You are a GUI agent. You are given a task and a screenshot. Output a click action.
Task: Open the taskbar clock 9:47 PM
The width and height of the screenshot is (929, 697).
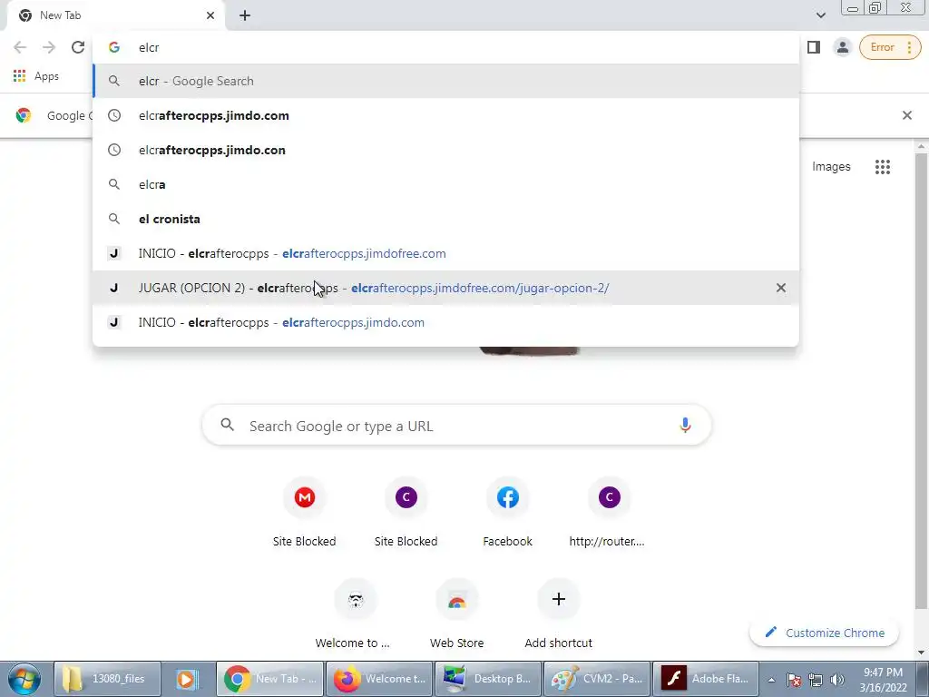tap(883, 679)
